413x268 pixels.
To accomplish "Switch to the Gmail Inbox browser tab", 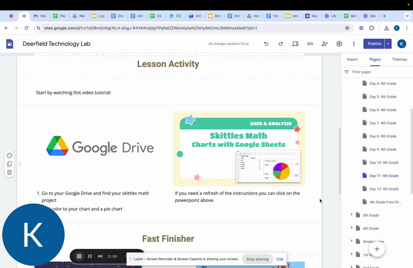I will click(x=40, y=16).
